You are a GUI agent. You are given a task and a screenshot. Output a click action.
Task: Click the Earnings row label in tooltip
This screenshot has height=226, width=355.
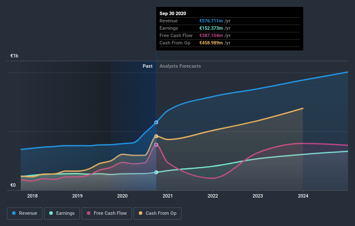point(169,28)
